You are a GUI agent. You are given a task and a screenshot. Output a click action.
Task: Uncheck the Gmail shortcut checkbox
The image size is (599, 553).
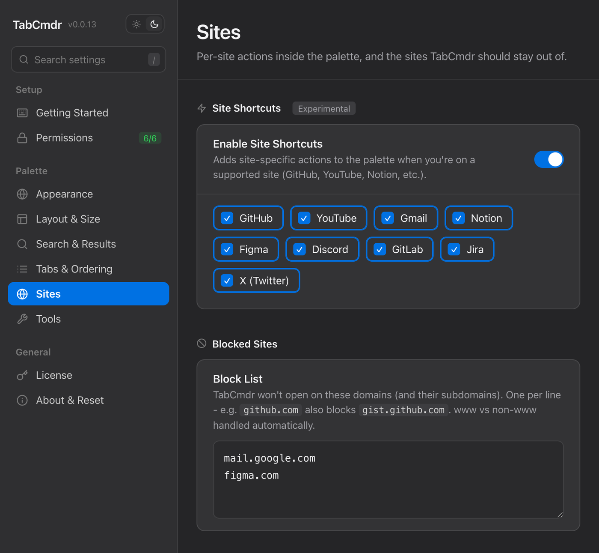[x=388, y=218]
